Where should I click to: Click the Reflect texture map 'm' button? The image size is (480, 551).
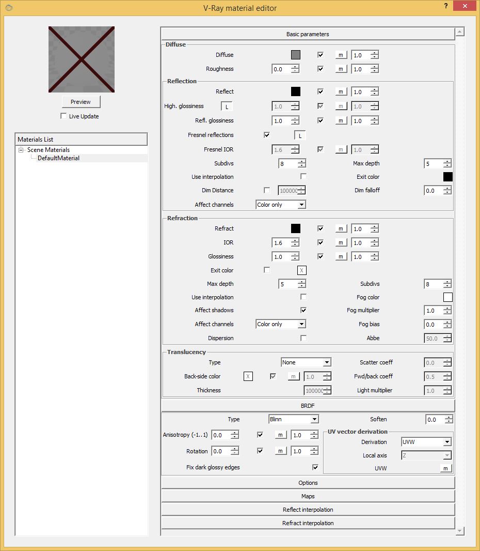click(341, 91)
